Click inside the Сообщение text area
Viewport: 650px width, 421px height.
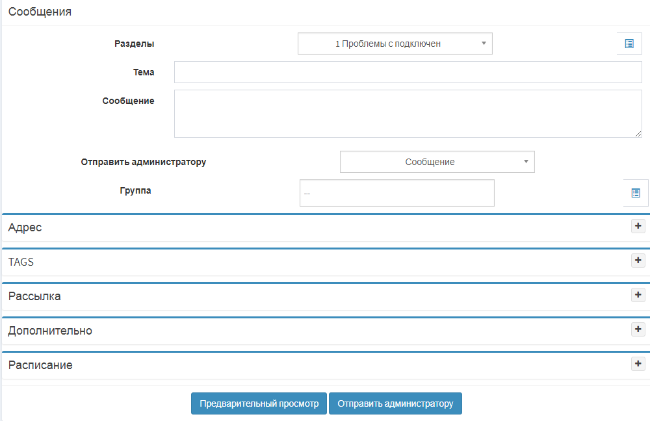pos(408,114)
